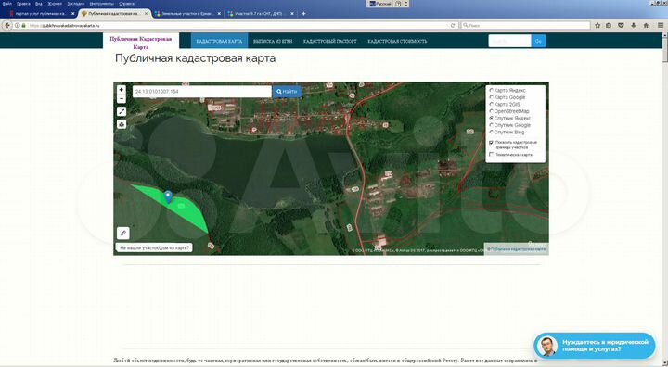Open Firefox hamburger menu

661,26
